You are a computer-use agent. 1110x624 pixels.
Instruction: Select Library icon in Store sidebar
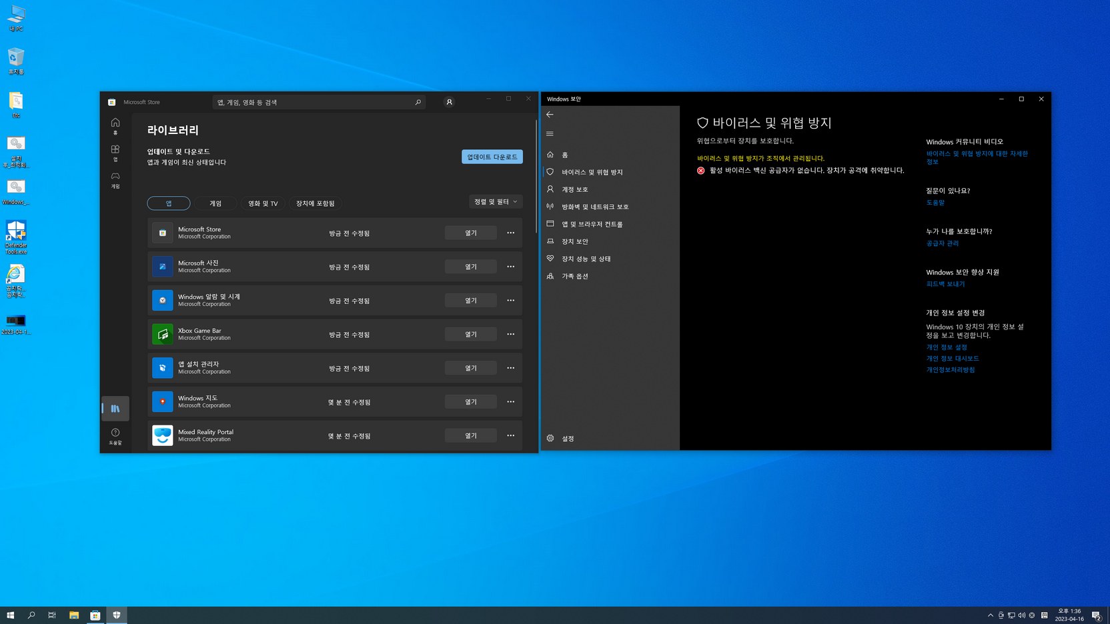click(115, 408)
